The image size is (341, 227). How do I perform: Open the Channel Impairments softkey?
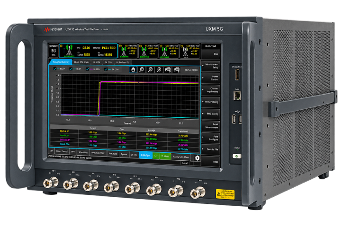tap(210, 90)
